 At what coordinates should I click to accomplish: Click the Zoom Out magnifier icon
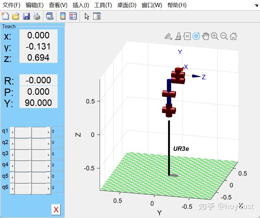[224, 36]
